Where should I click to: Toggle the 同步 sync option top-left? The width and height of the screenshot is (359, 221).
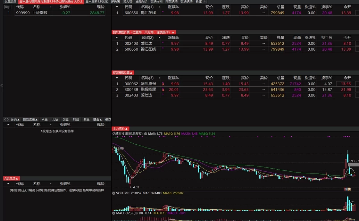point(7,8)
